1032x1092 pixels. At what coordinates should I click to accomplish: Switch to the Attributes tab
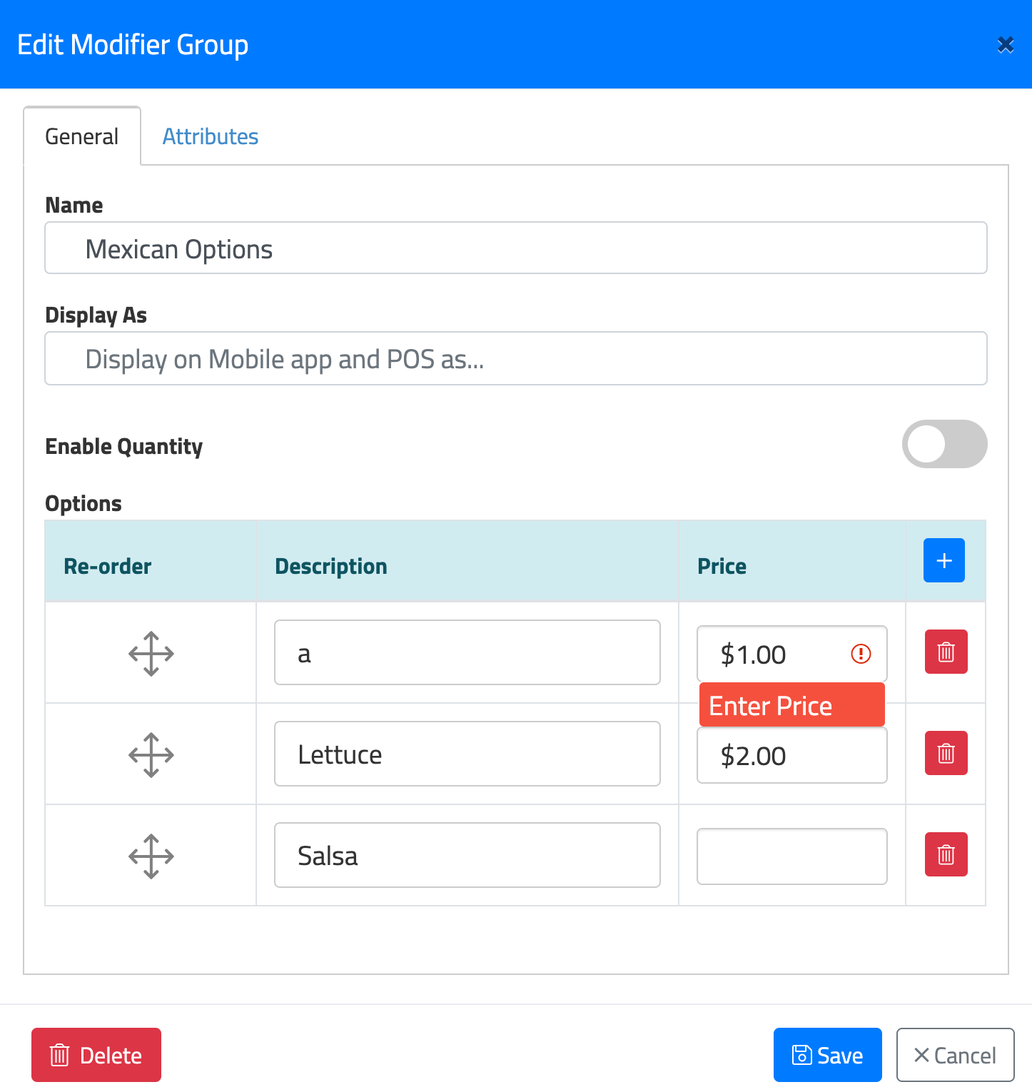coord(211,136)
